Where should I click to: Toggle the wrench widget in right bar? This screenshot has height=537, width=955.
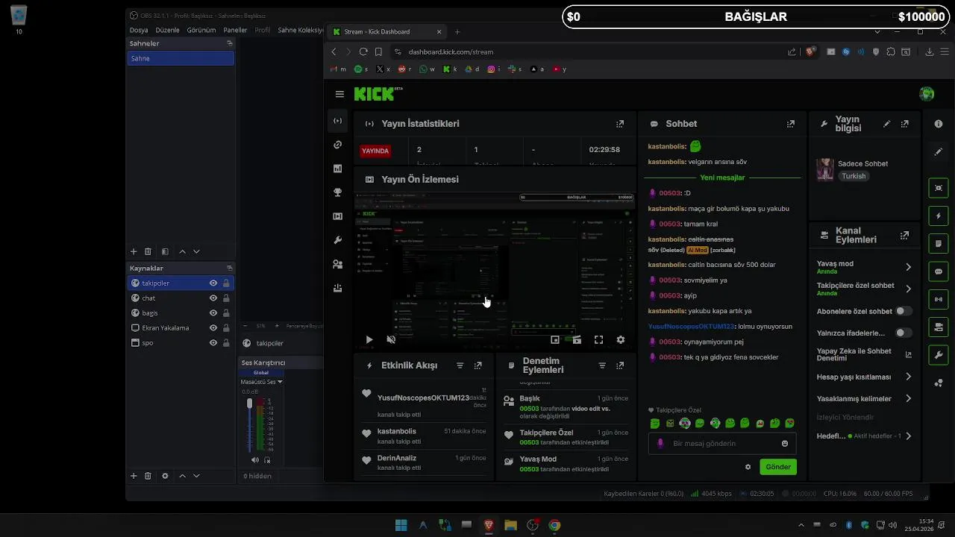click(x=939, y=355)
